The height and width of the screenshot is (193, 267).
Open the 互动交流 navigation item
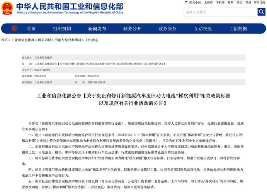203,29
